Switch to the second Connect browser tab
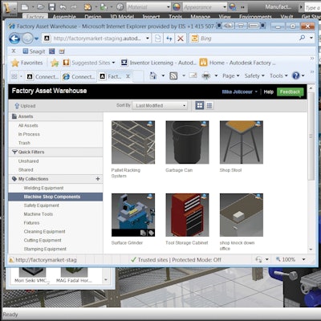Image resolution: width=321 pixels, height=321 pixels. 79,77
